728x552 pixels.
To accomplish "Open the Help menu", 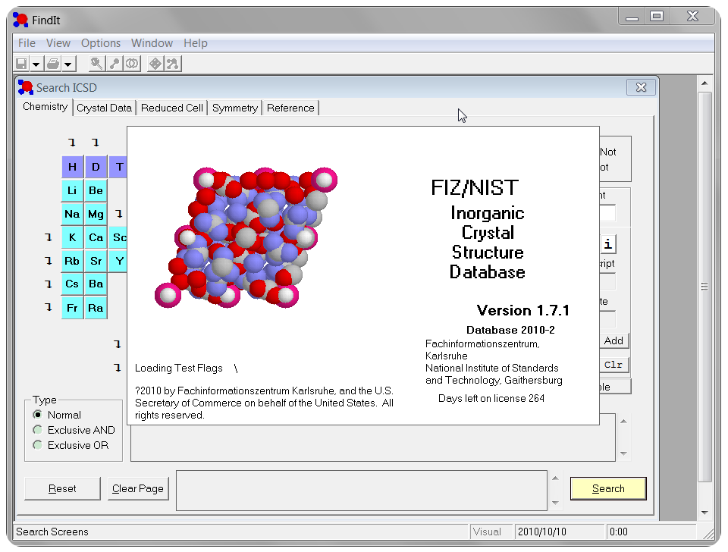I will coord(196,43).
